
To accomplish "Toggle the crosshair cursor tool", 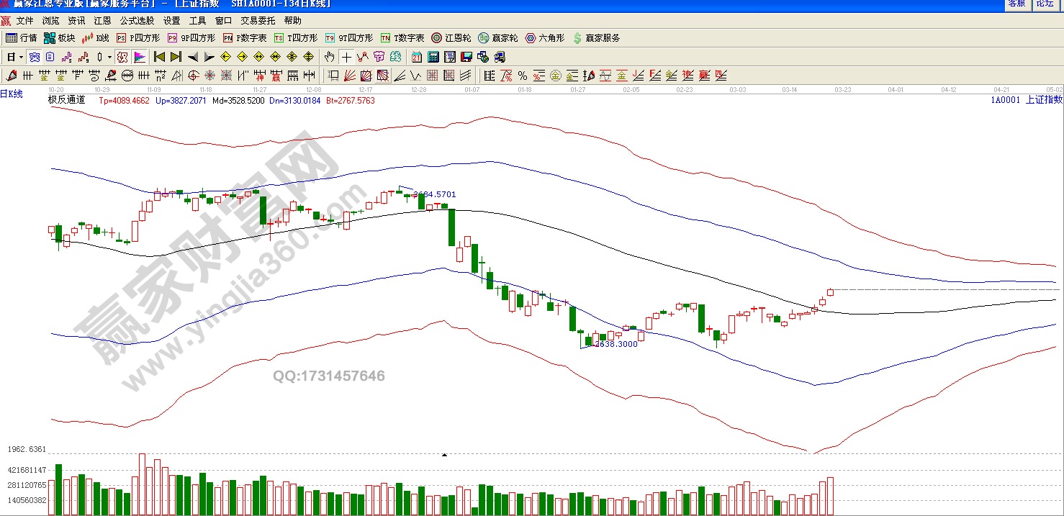I will 346,57.
